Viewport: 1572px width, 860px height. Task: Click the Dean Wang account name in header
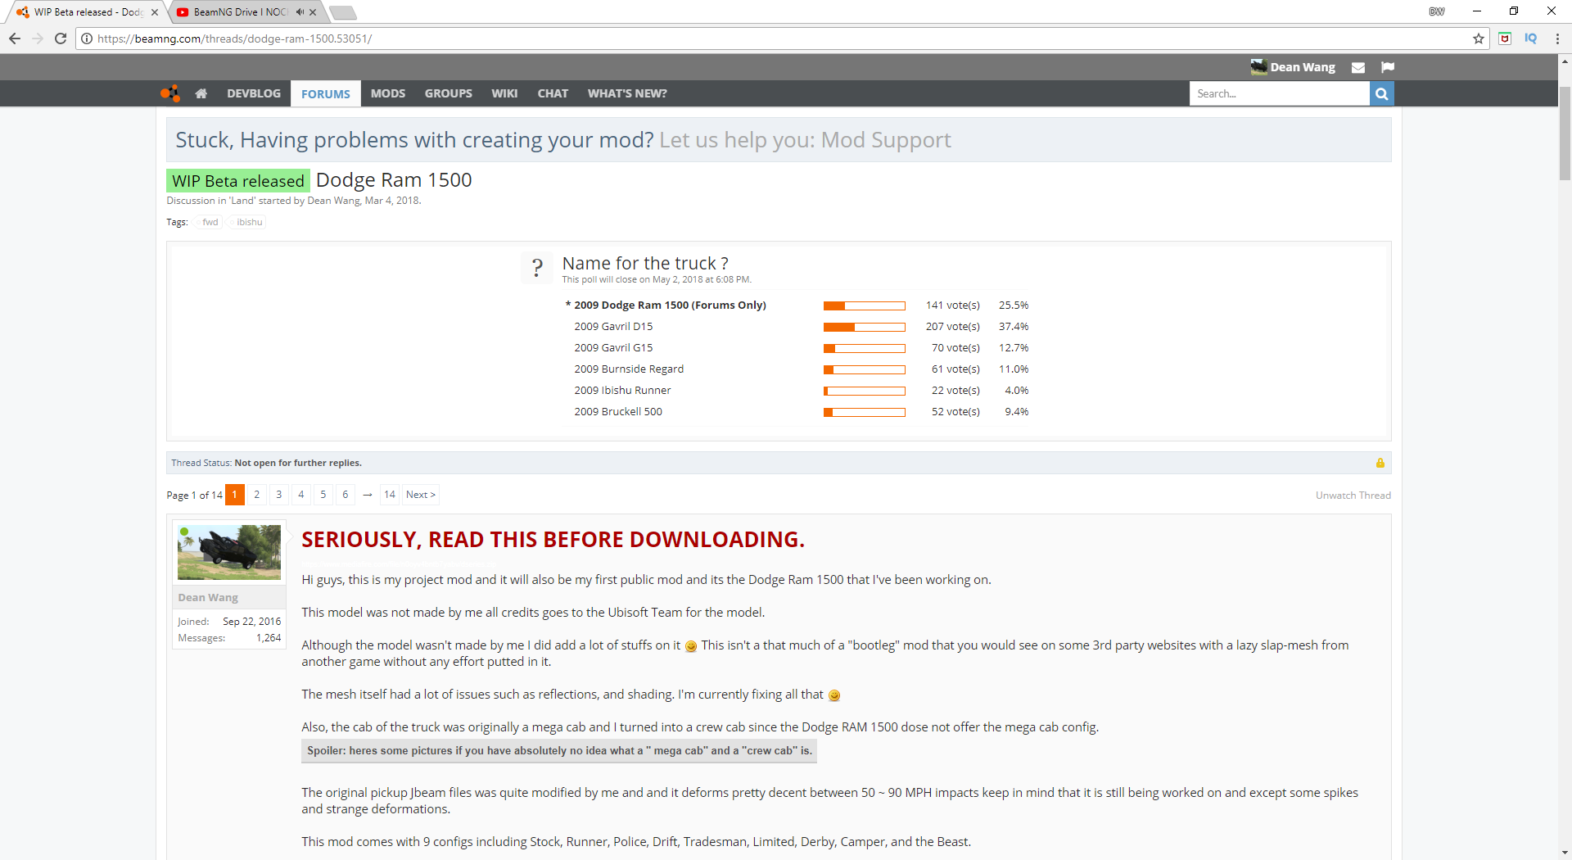pos(1303,67)
